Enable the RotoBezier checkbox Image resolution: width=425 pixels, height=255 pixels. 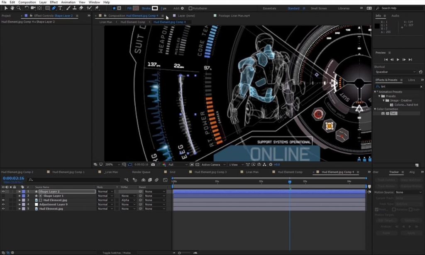tap(190, 8)
